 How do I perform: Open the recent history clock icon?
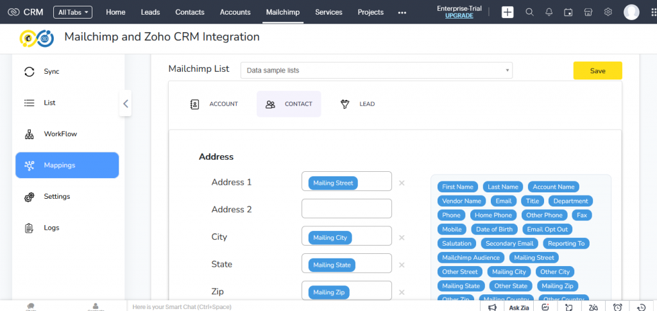pos(641,307)
